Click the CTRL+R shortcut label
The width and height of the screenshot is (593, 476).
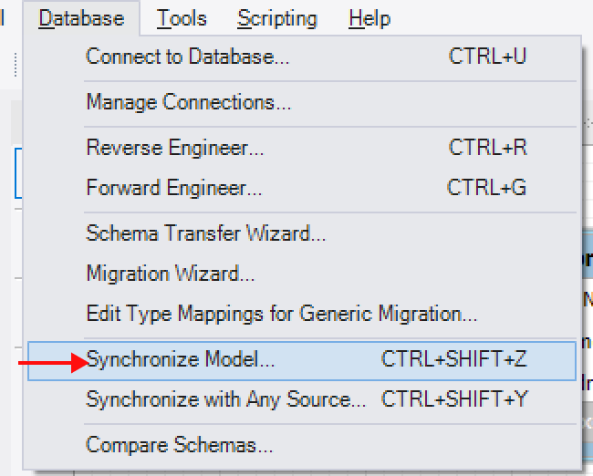(x=488, y=147)
